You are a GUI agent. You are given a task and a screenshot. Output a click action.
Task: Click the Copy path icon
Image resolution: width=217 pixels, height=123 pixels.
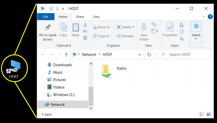click(x=85, y=31)
